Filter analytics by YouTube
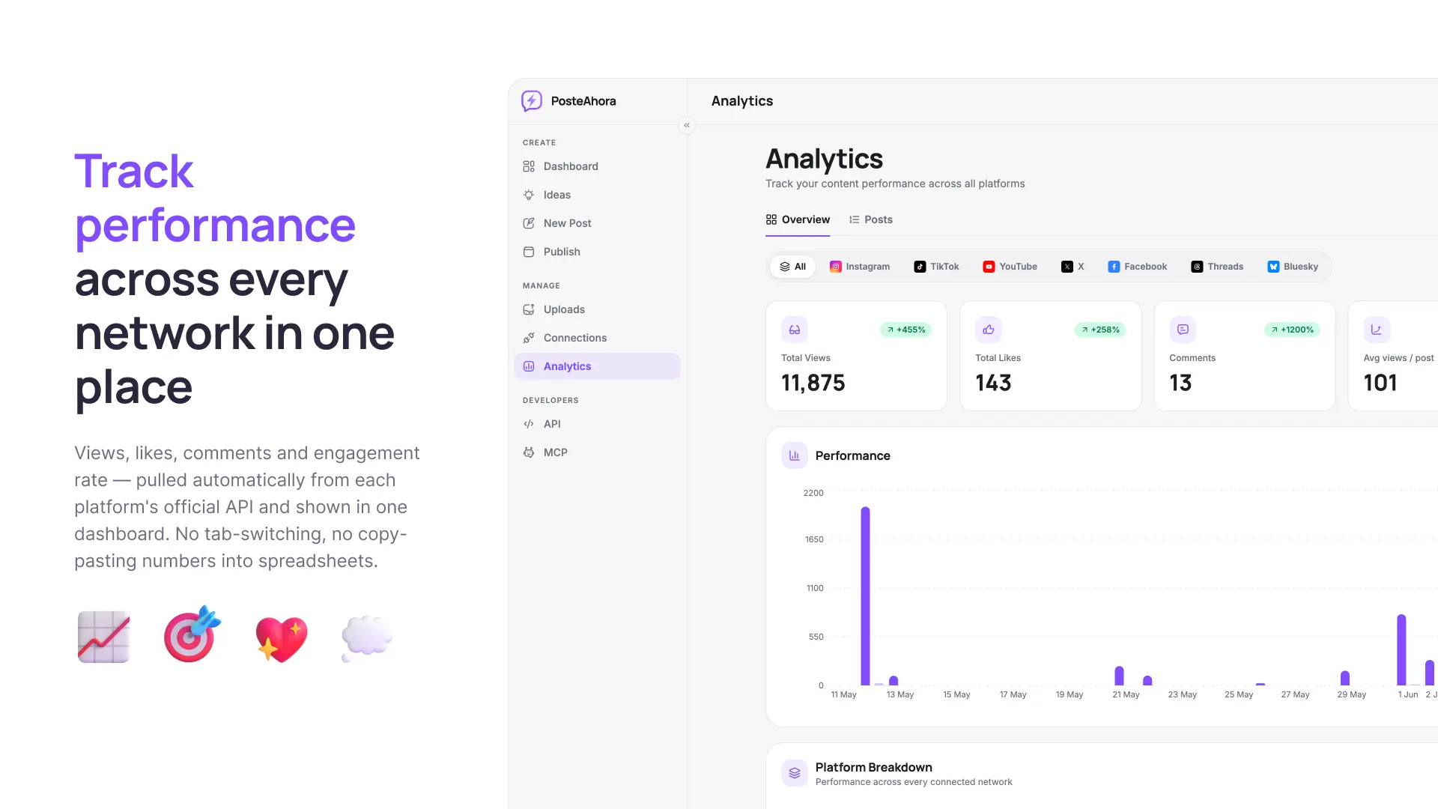1438x809 pixels. [1010, 267]
